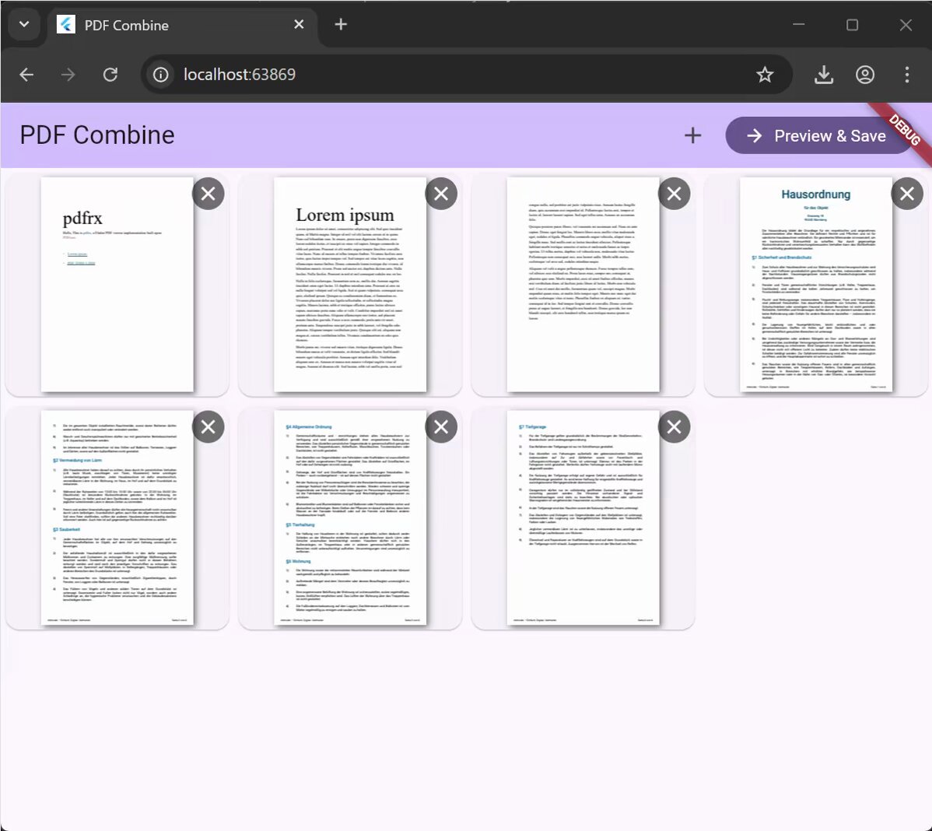Screen dimensions: 932x831
Task: Remove the Lorem ipsum page
Action: coord(441,194)
